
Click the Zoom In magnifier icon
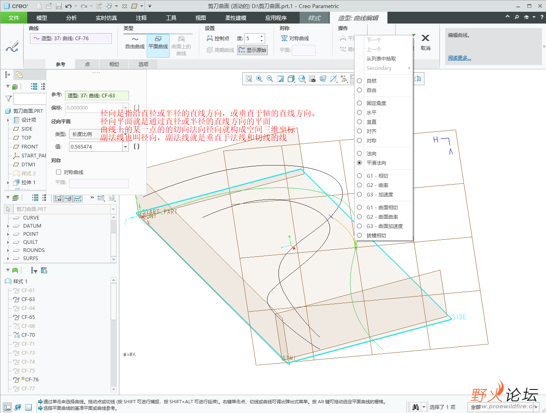click(259, 79)
